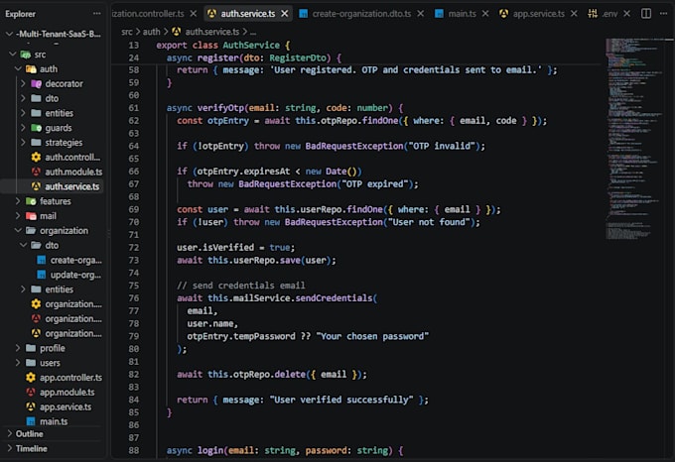Expand the Outline section
Image resolution: width=675 pixels, height=462 pixels.
10,433
